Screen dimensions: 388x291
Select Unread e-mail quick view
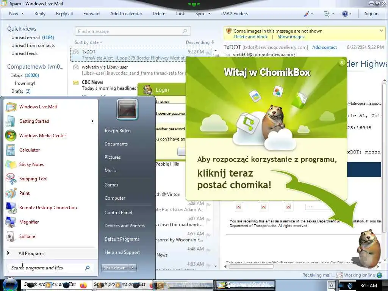click(x=33, y=38)
